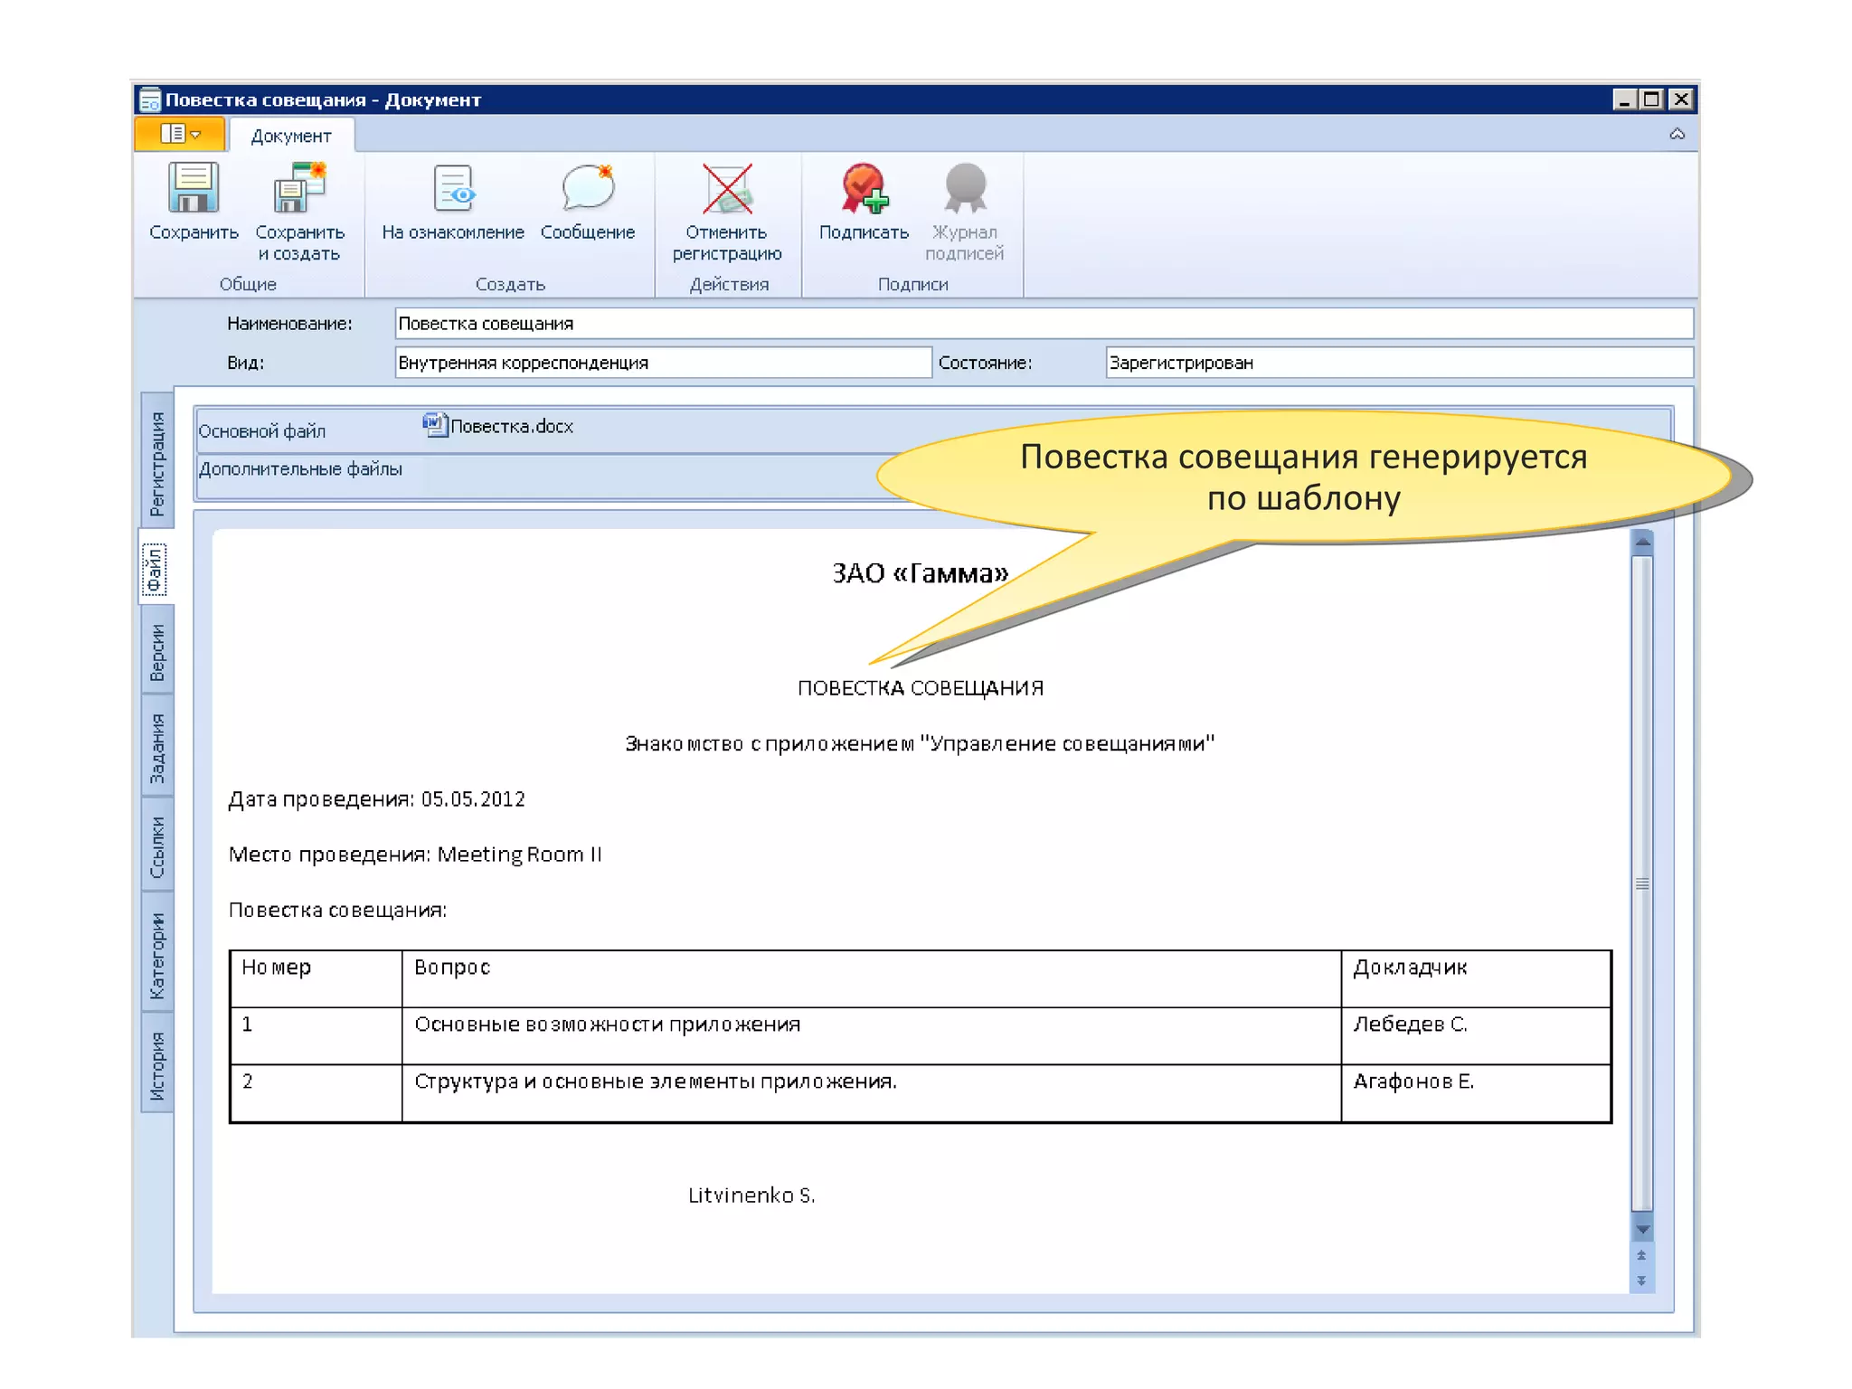
Task: Jump to the next page with the double-arrow button
Action: tap(1641, 1280)
